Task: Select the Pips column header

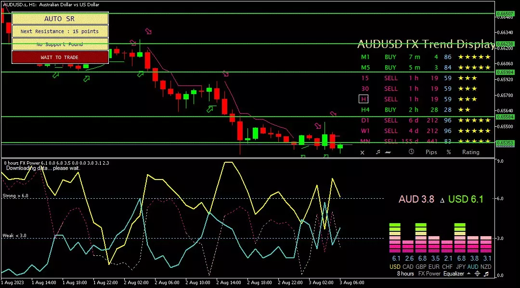Action: (431, 152)
